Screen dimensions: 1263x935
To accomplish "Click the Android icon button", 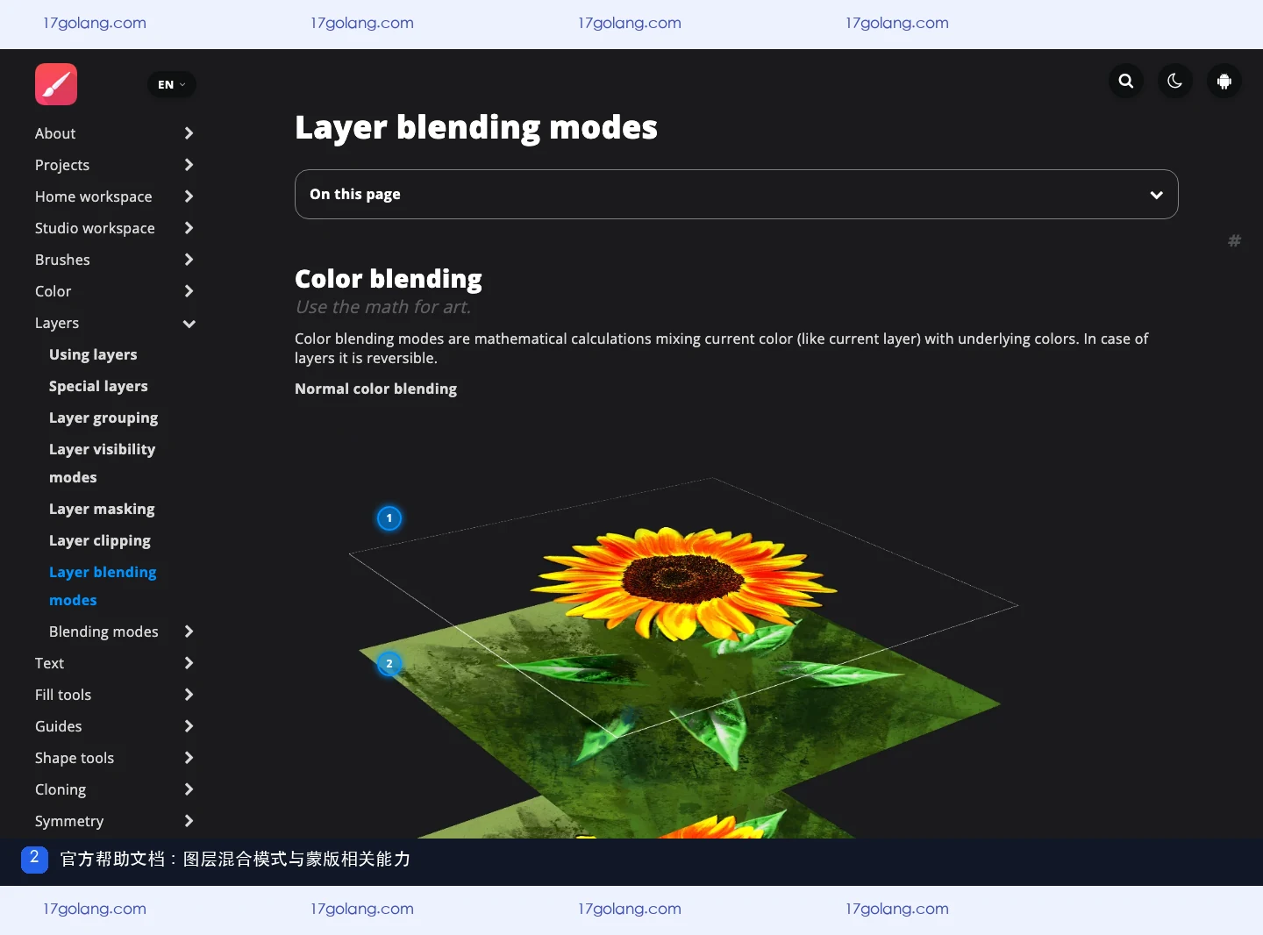I will 1224,82.
